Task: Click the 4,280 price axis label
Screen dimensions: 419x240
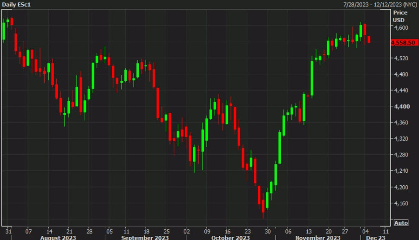Action: tap(400, 155)
